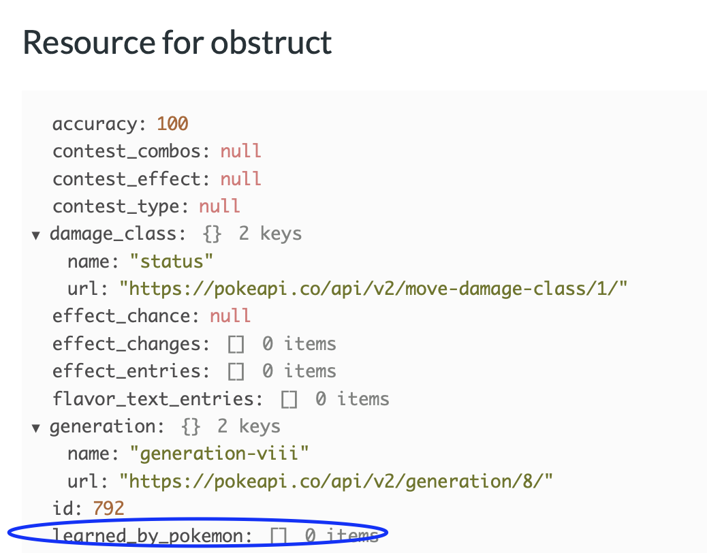
Task: Click the contest_combos null value
Action: click(x=241, y=151)
